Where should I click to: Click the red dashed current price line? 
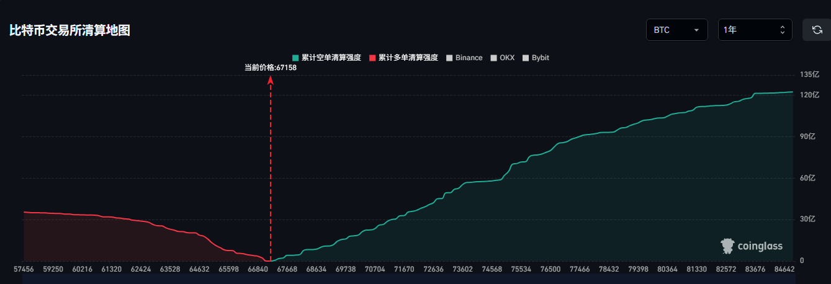pyautogui.click(x=271, y=174)
